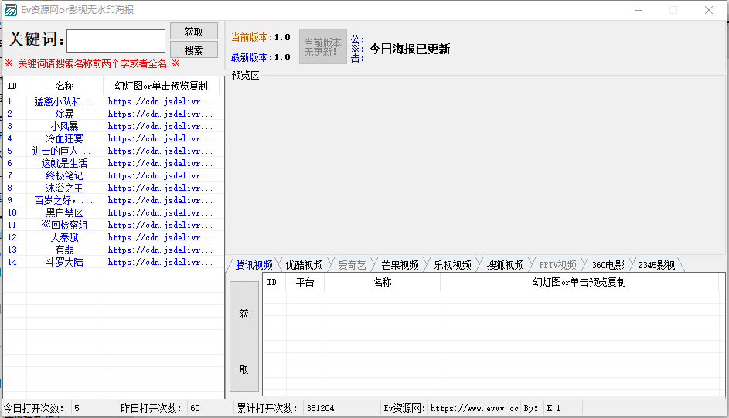The image size is (729, 418).
Task: Click platform table 幻灯图or单击预览复制 header
Action: coord(579,282)
